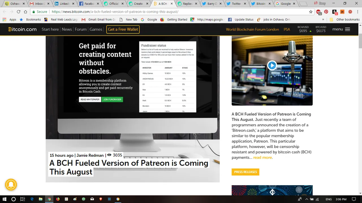Image resolution: width=362 pixels, height=203 pixels.
Task: Open the site hamburger menu
Action: tap(341, 29)
